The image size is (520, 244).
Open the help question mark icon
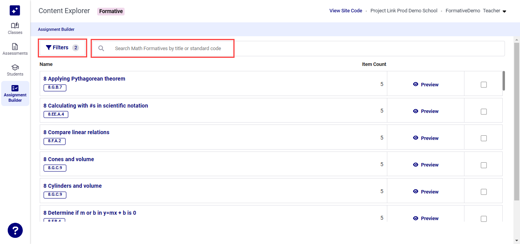(15, 230)
